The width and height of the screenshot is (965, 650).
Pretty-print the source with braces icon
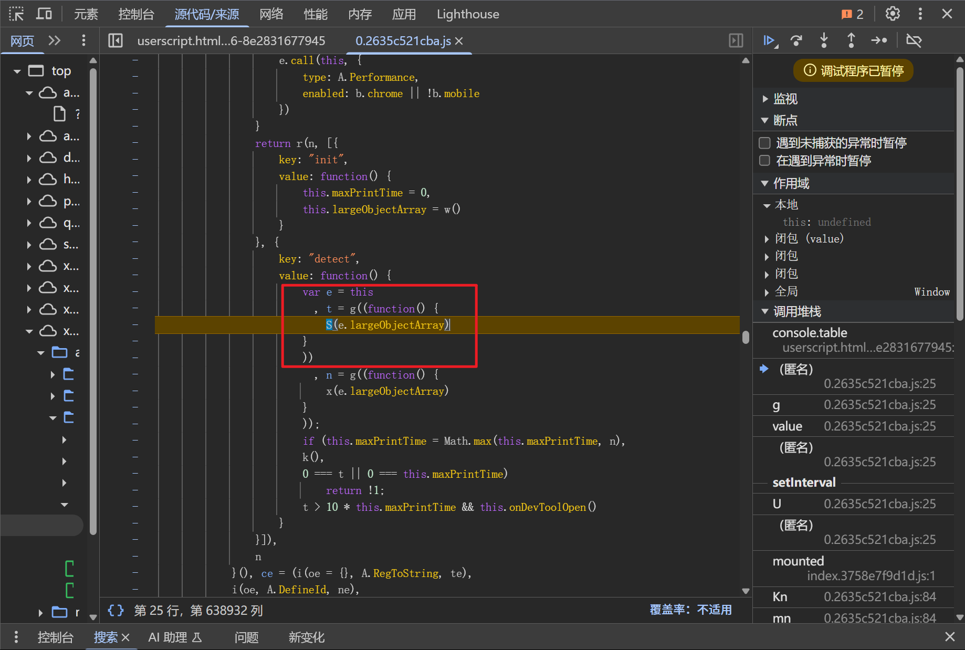pyautogui.click(x=116, y=610)
